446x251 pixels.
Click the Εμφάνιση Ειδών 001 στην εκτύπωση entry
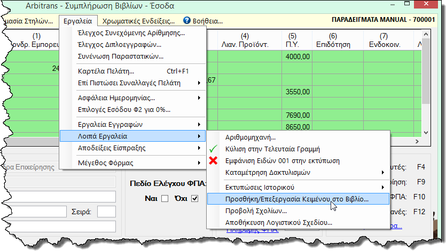pos(298,161)
